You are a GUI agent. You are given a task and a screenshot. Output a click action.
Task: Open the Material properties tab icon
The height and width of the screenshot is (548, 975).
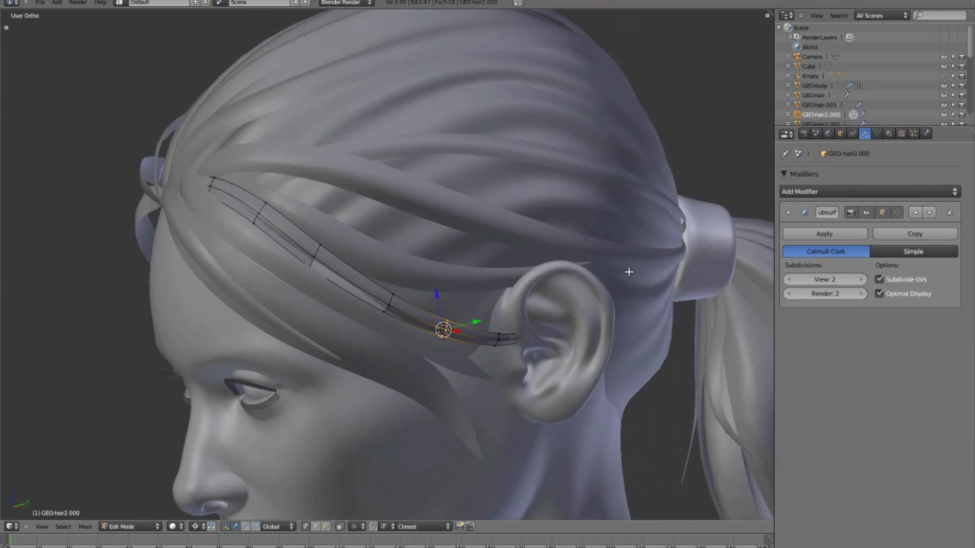(x=889, y=133)
